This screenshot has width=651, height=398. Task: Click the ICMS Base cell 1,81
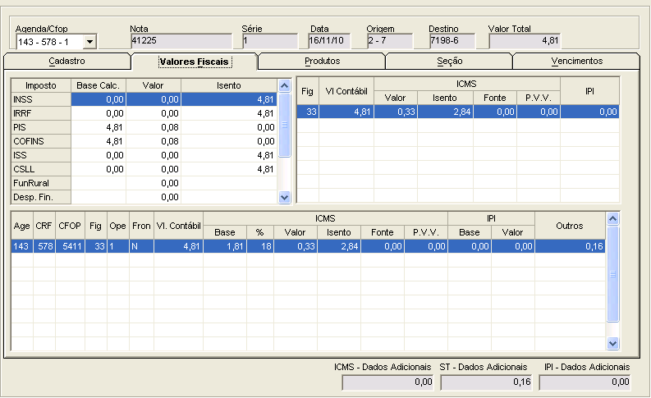pos(225,246)
